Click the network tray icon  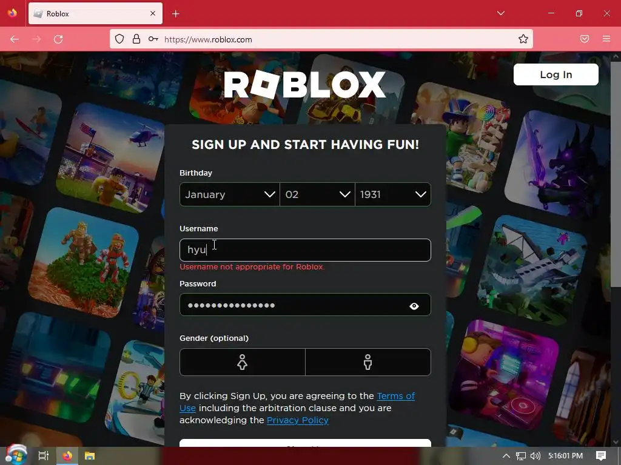(x=521, y=456)
